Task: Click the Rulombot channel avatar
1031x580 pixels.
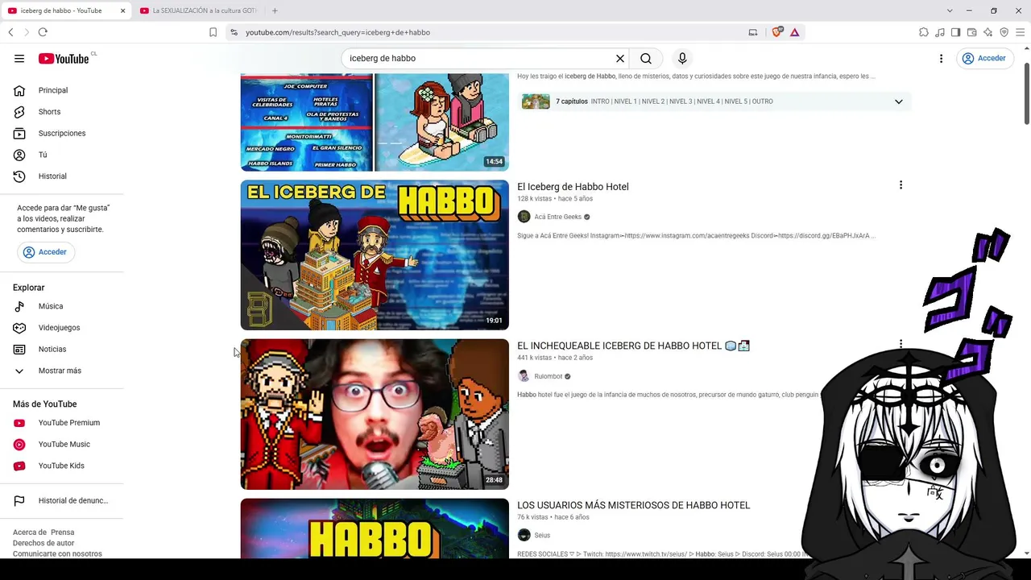Action: click(x=524, y=376)
